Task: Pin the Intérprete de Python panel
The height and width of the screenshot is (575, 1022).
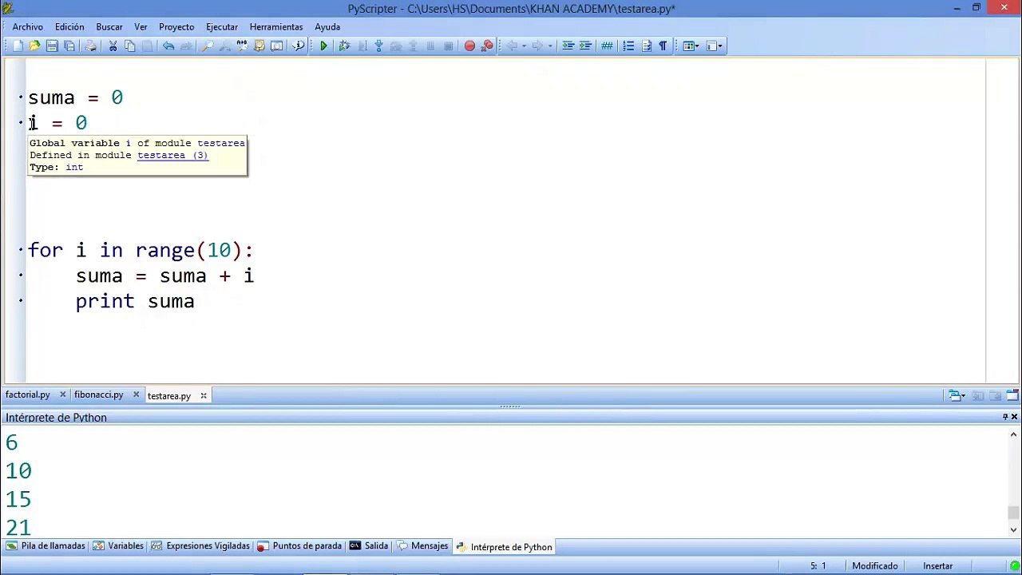Action: coord(1005,417)
